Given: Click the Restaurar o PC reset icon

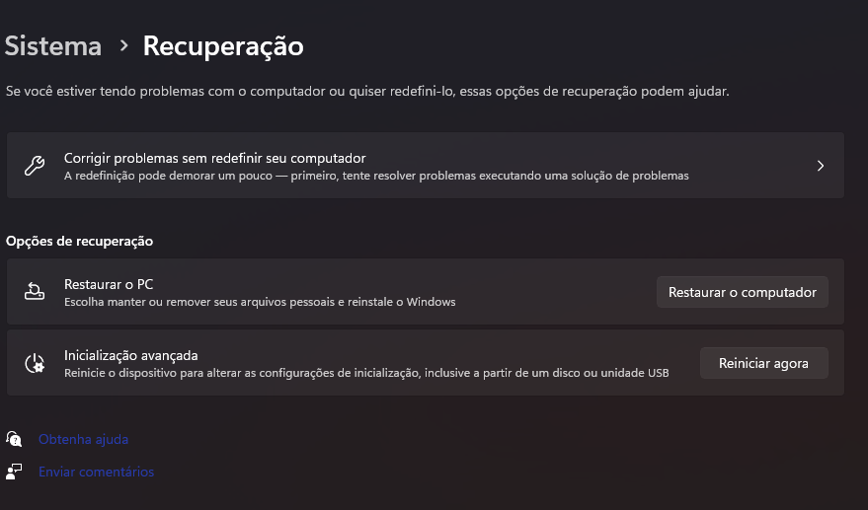Looking at the screenshot, I should [x=35, y=291].
